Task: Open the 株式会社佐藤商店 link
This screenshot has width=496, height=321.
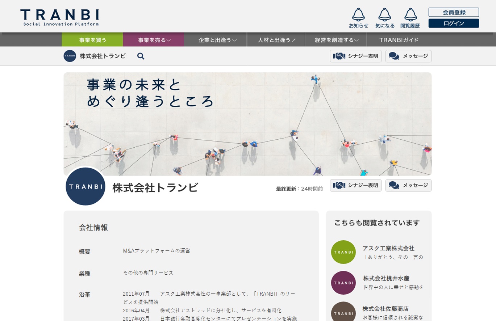Action: pyautogui.click(x=385, y=309)
